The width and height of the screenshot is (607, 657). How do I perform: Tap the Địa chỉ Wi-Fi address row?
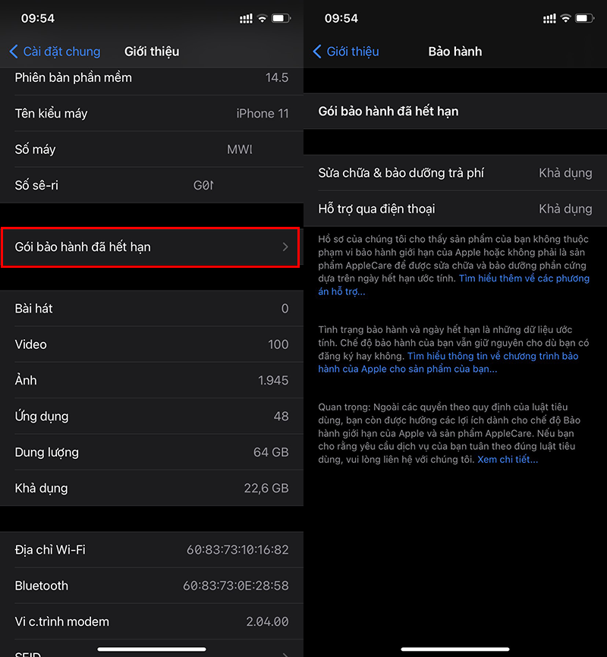(x=152, y=549)
